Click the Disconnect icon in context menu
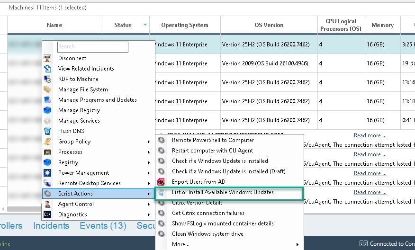Viewport: 415px width, 250px height. coord(47,58)
